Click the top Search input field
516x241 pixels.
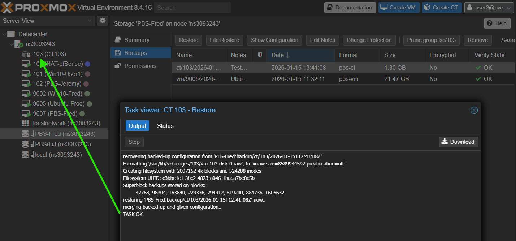click(192, 8)
